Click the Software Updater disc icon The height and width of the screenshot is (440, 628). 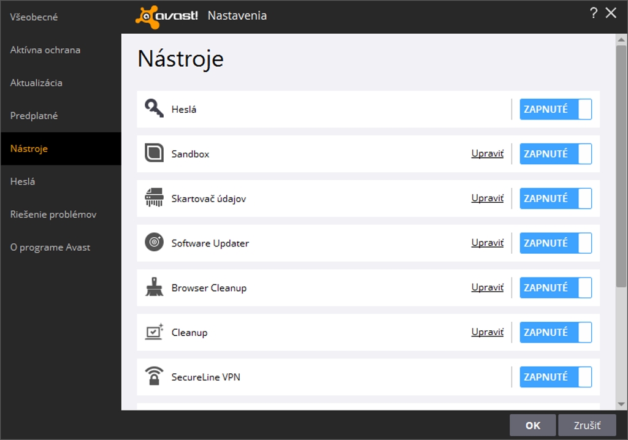click(154, 243)
